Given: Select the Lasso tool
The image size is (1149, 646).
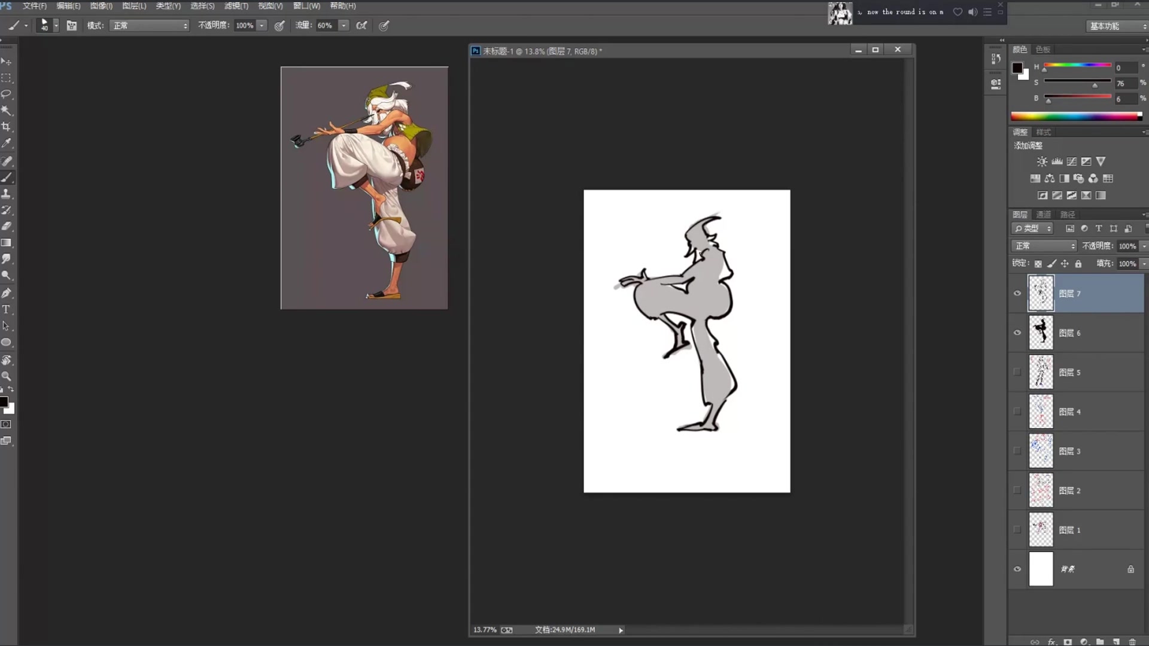Looking at the screenshot, I should 7,94.
